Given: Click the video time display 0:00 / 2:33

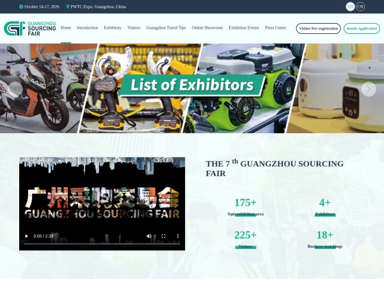Looking at the screenshot, I should (44, 236).
